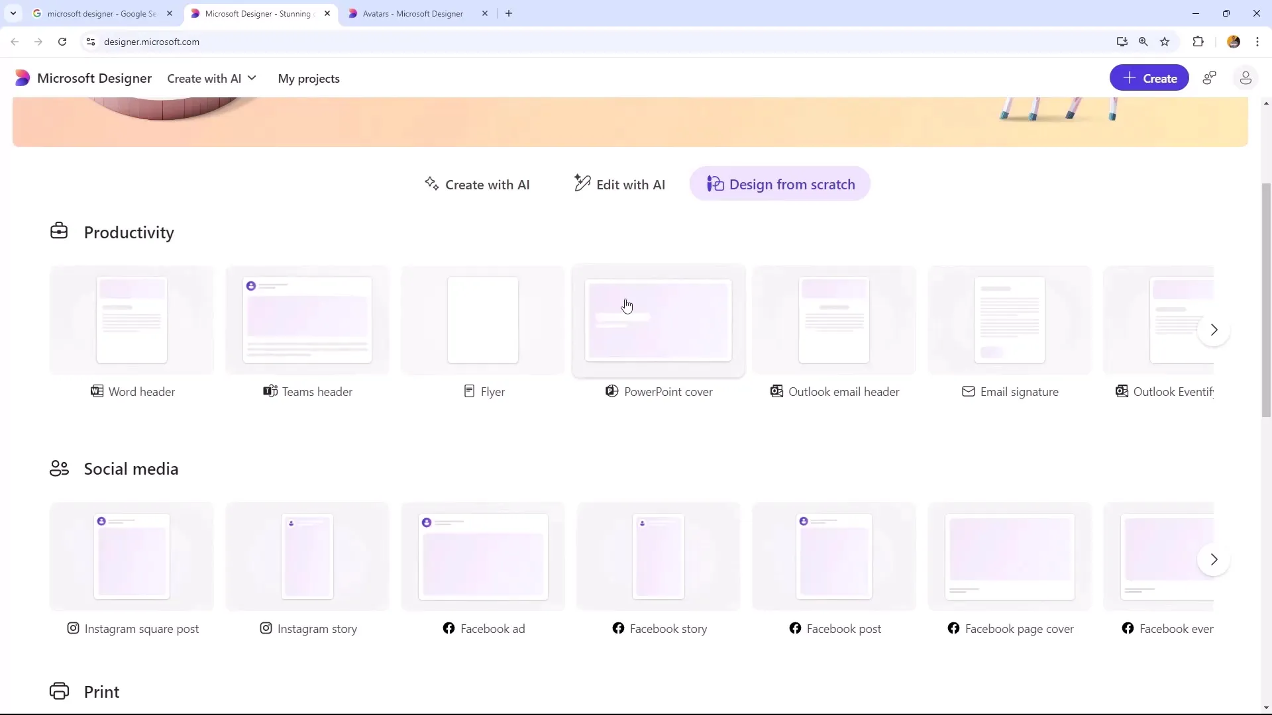Click the Social media people icon
This screenshot has height=715, width=1272.
pos(59,469)
